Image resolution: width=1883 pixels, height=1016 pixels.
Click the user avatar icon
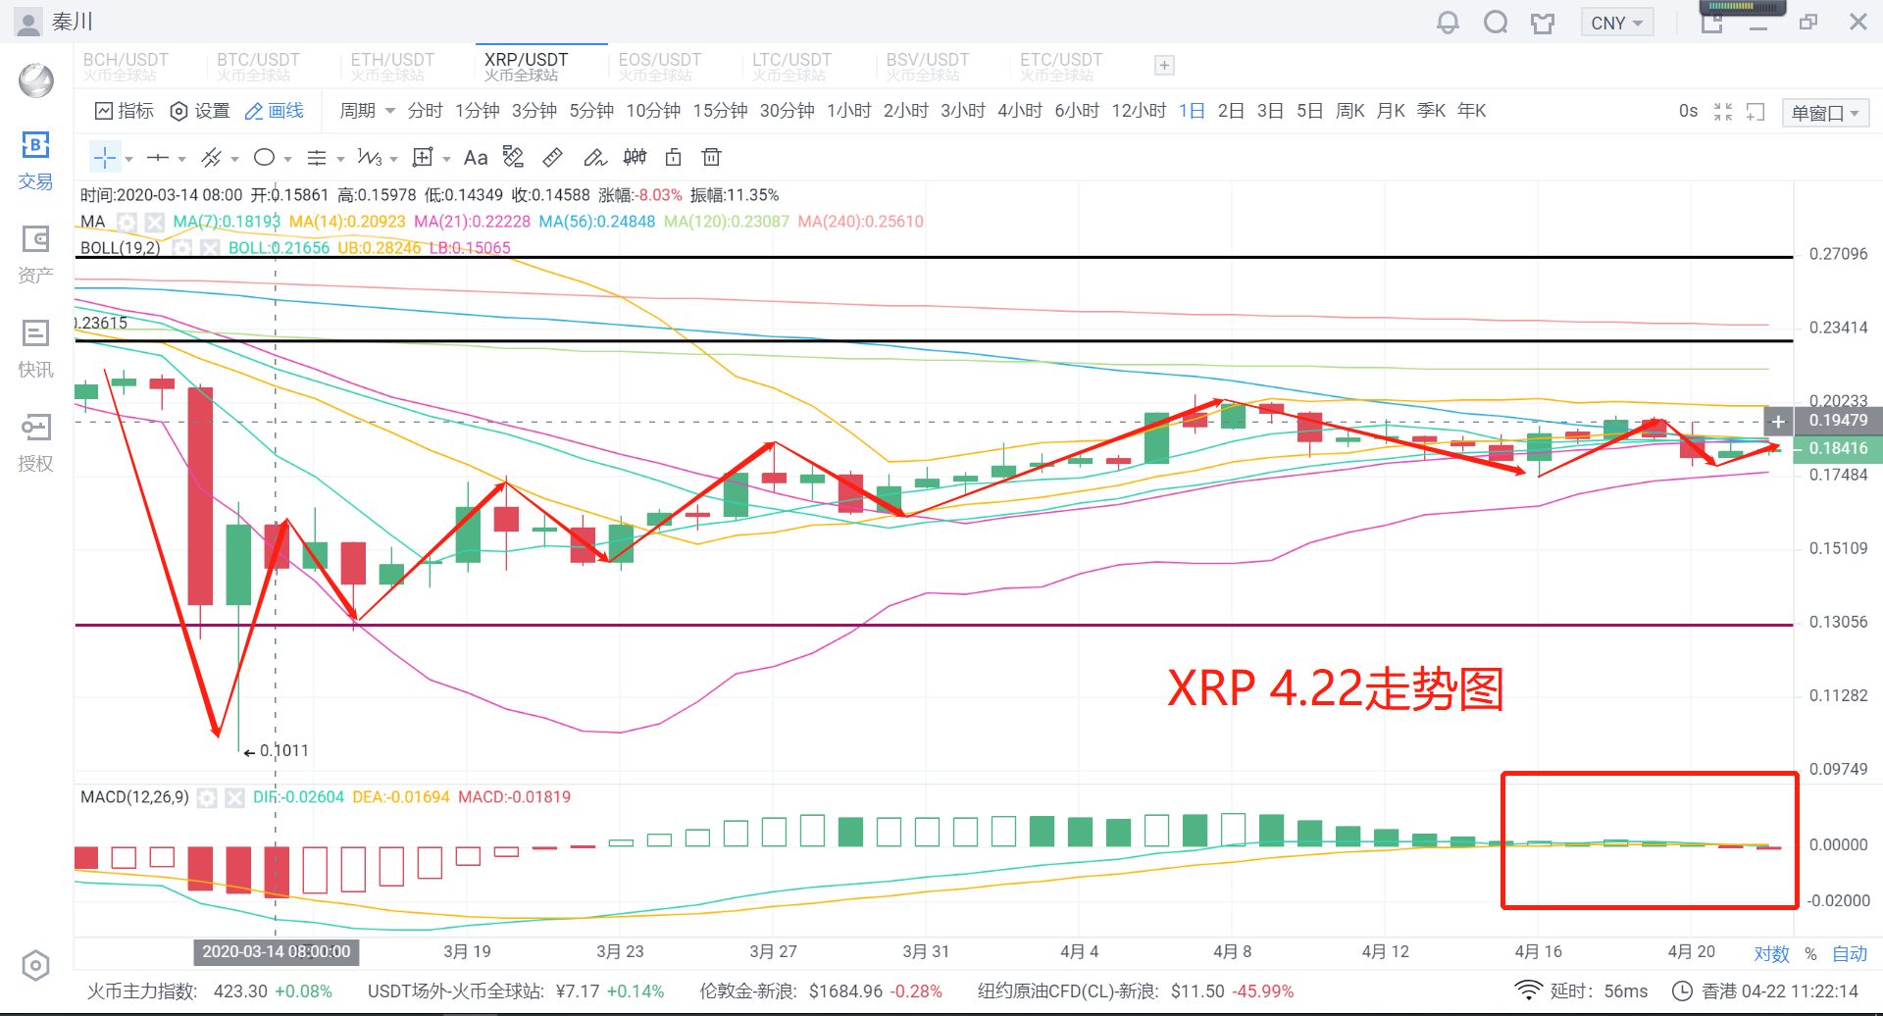pyautogui.click(x=28, y=22)
